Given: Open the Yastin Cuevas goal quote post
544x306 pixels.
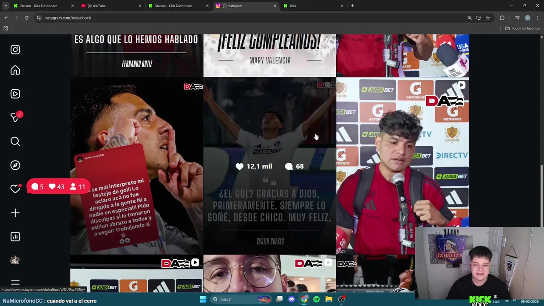Looking at the screenshot, I should pyautogui.click(x=269, y=166).
